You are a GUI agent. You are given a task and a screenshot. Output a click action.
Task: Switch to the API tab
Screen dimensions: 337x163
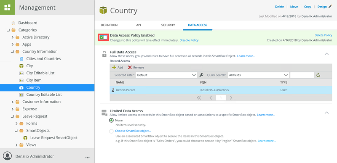pyautogui.click(x=139, y=25)
